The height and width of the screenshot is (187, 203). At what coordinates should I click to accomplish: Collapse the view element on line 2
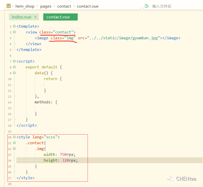click(14, 32)
